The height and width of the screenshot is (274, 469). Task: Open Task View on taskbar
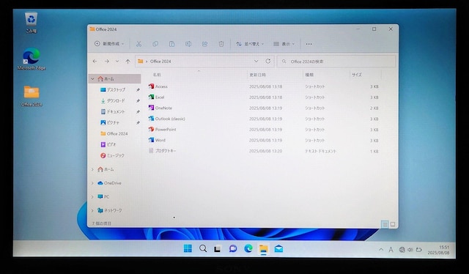218,248
